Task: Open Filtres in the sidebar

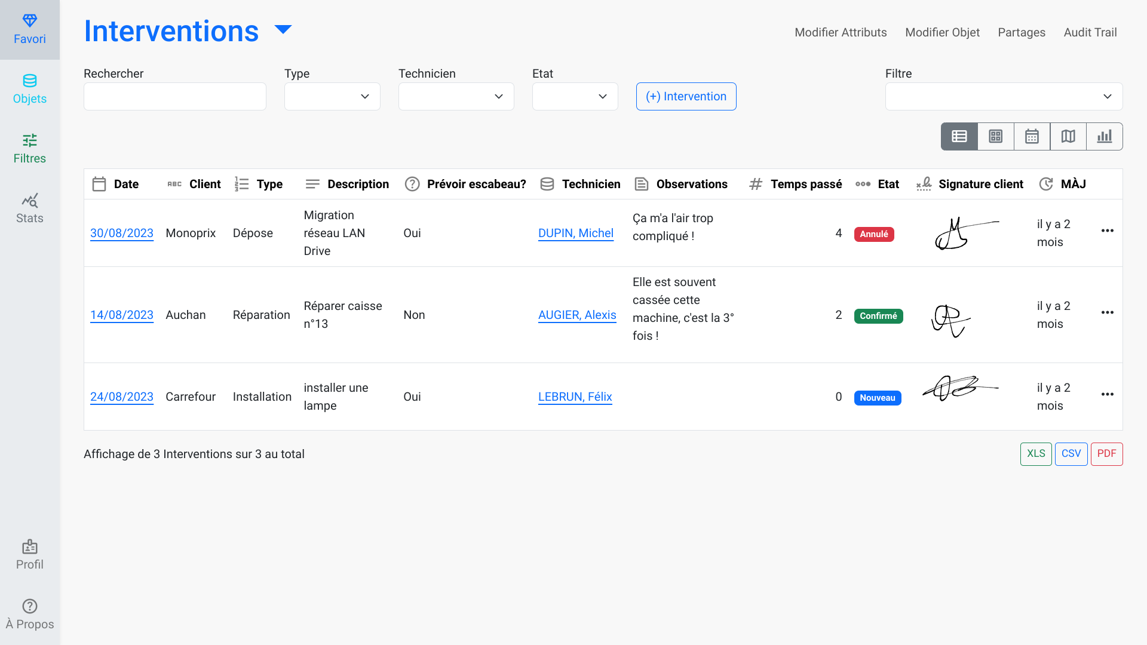Action: [x=29, y=148]
